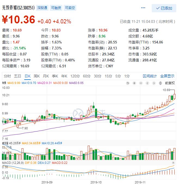Open the three-dot more options menu
The width and height of the screenshot is (179, 185).
coord(143,8)
